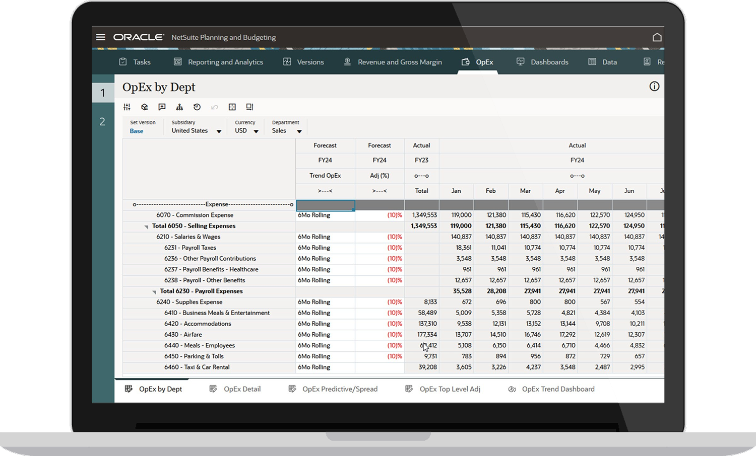Image resolution: width=756 pixels, height=456 pixels.
Task: Click the form icon beside OpEx Detail
Action: pos(213,389)
